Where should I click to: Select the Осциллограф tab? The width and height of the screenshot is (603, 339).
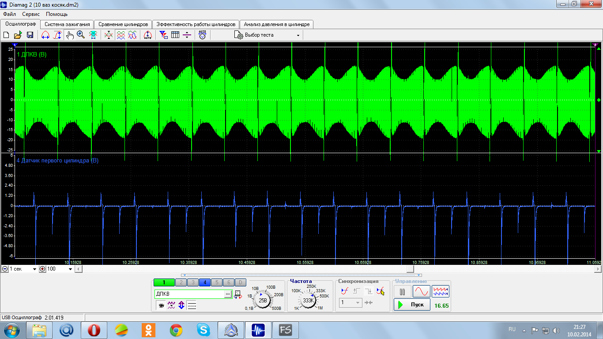[20, 24]
